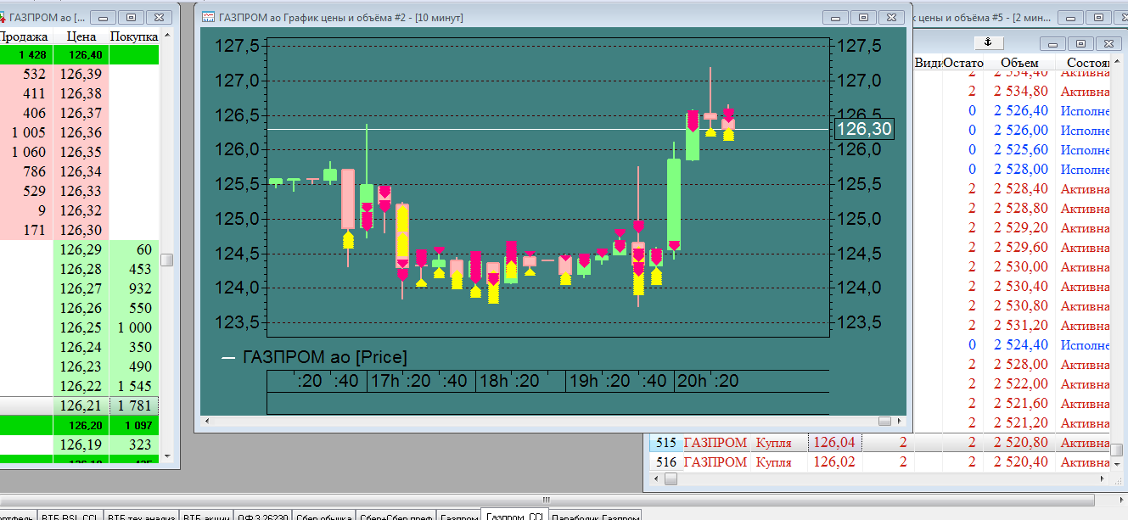This screenshot has height=520, width=1128.
Task: Switch to the Сбер обычка tab
Action: pos(324,515)
